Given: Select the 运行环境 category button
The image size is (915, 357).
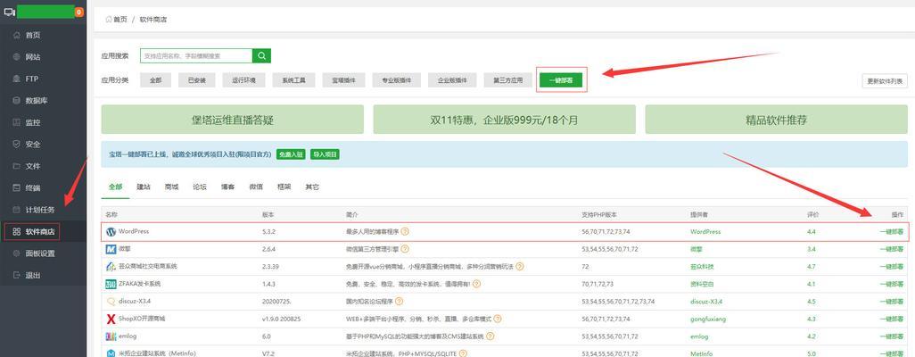Looking at the screenshot, I should click(243, 80).
